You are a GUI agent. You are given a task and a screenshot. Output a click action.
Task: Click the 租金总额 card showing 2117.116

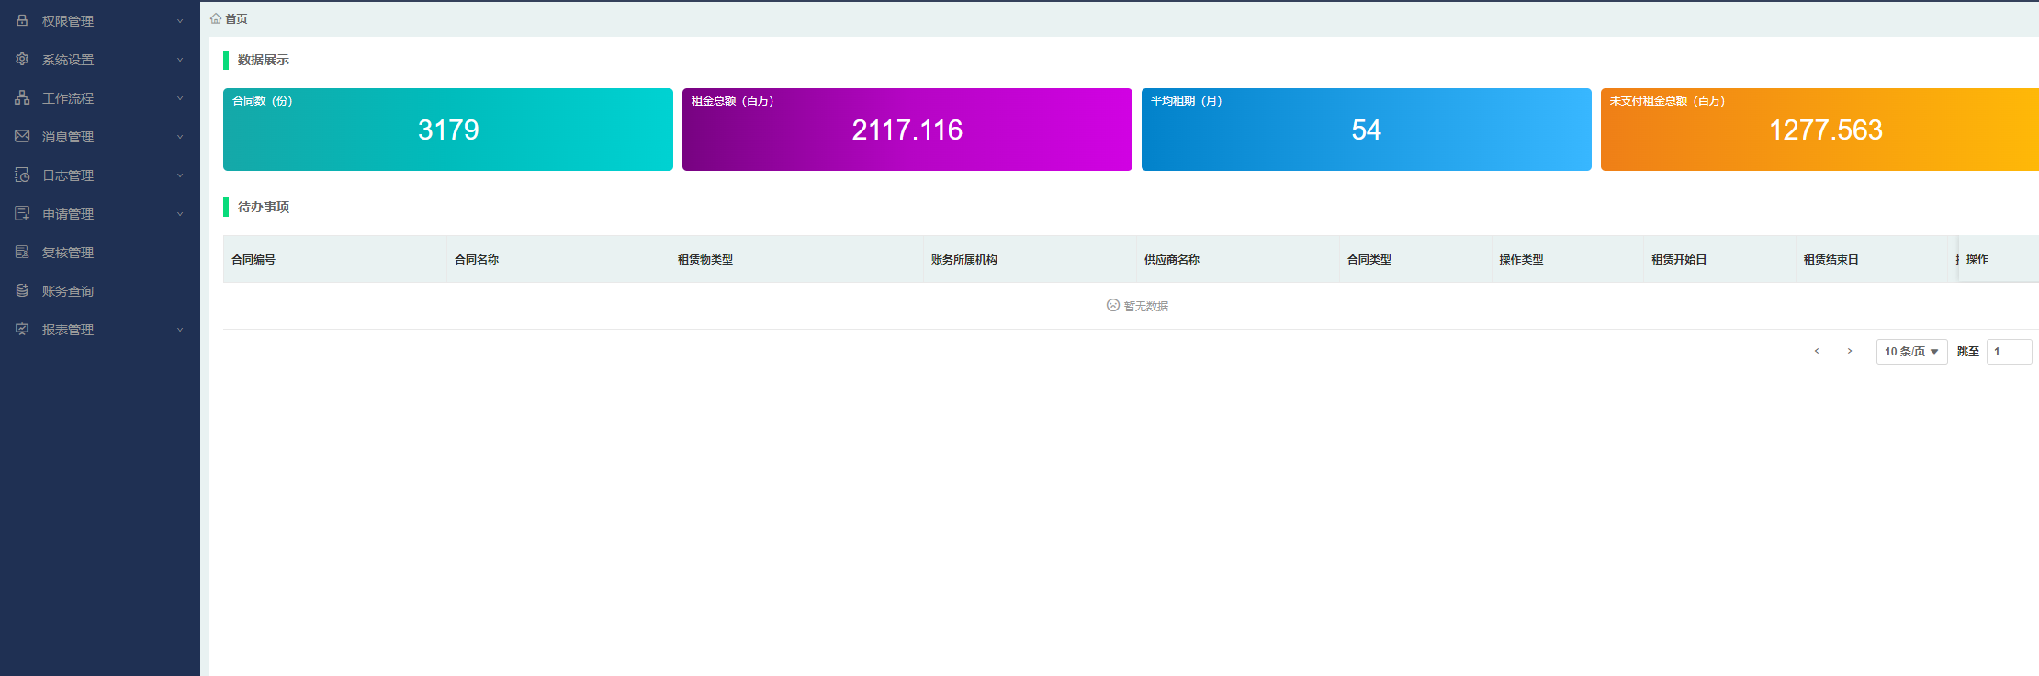pos(907,130)
